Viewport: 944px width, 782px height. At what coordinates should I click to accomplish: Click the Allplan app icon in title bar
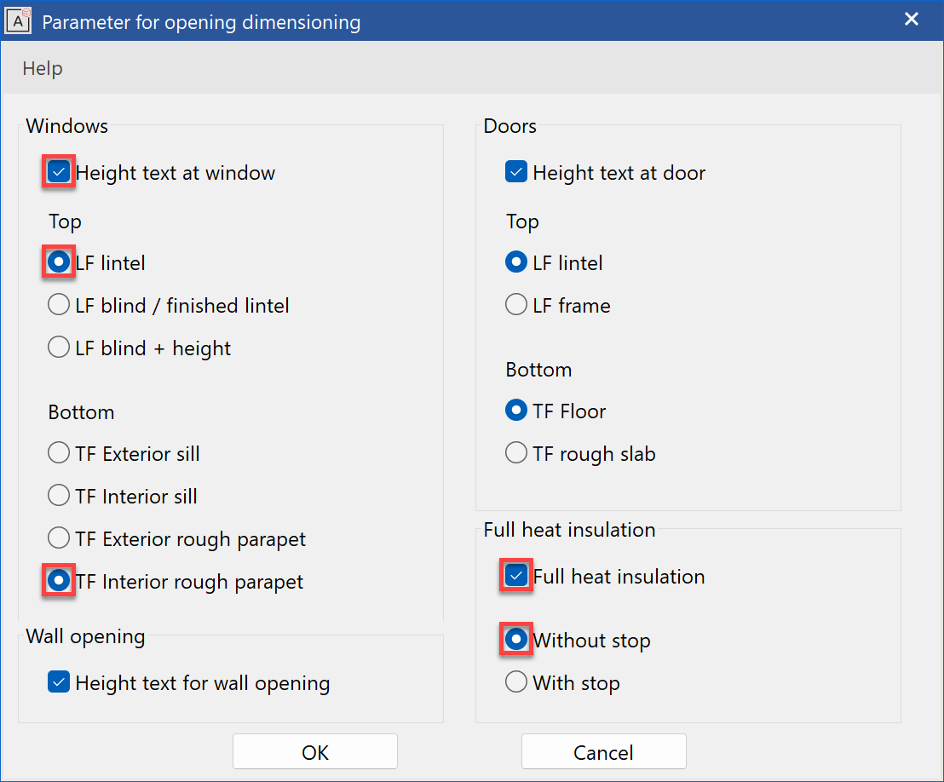(x=19, y=20)
